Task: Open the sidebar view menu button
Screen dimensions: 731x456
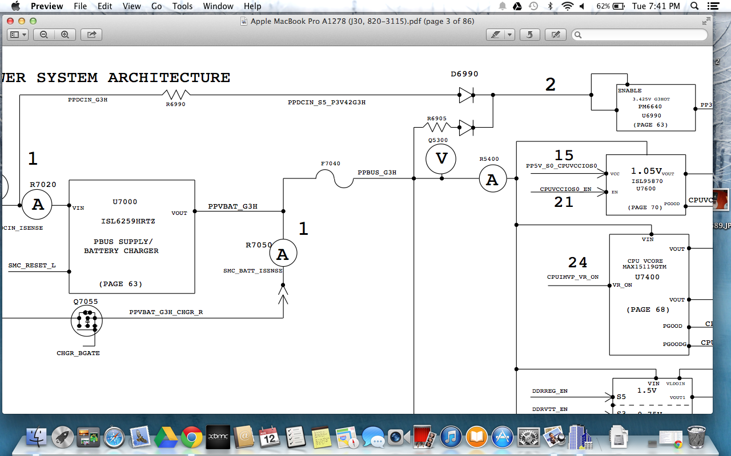Action: (x=18, y=35)
